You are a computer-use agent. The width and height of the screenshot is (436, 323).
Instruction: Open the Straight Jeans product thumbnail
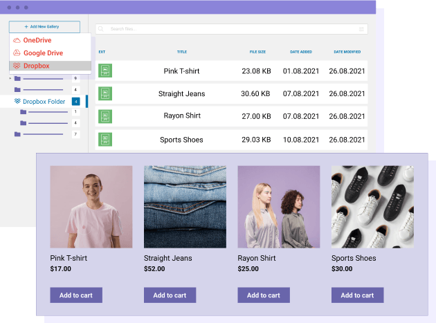pyautogui.click(x=185, y=206)
